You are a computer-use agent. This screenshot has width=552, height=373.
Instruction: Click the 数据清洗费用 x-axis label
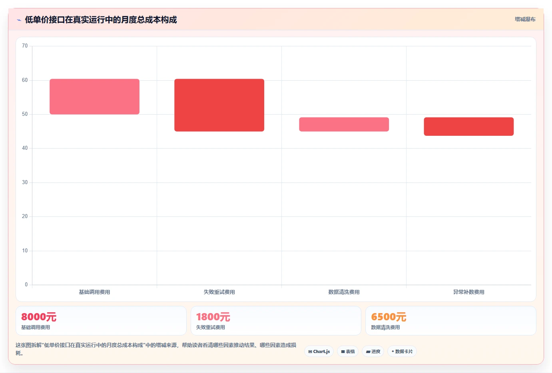(x=344, y=292)
